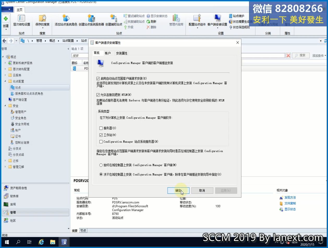
Task: Click 管理内容库 ribbon icon
Action: [176, 21]
